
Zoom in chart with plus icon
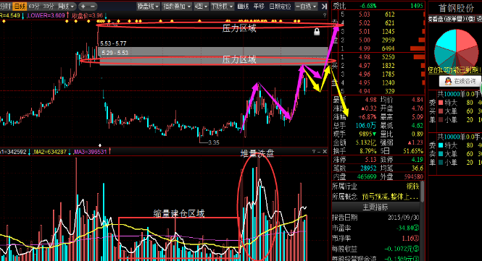pyautogui.click(x=83, y=6)
